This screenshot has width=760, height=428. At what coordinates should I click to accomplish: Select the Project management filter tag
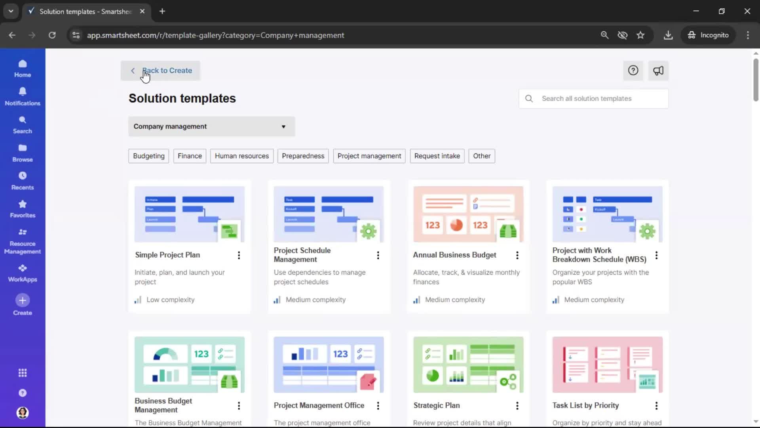pos(369,156)
